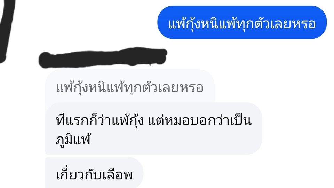Tap the right end of the redacted name bar
334x188 pixels.
pyautogui.click(x=162, y=56)
